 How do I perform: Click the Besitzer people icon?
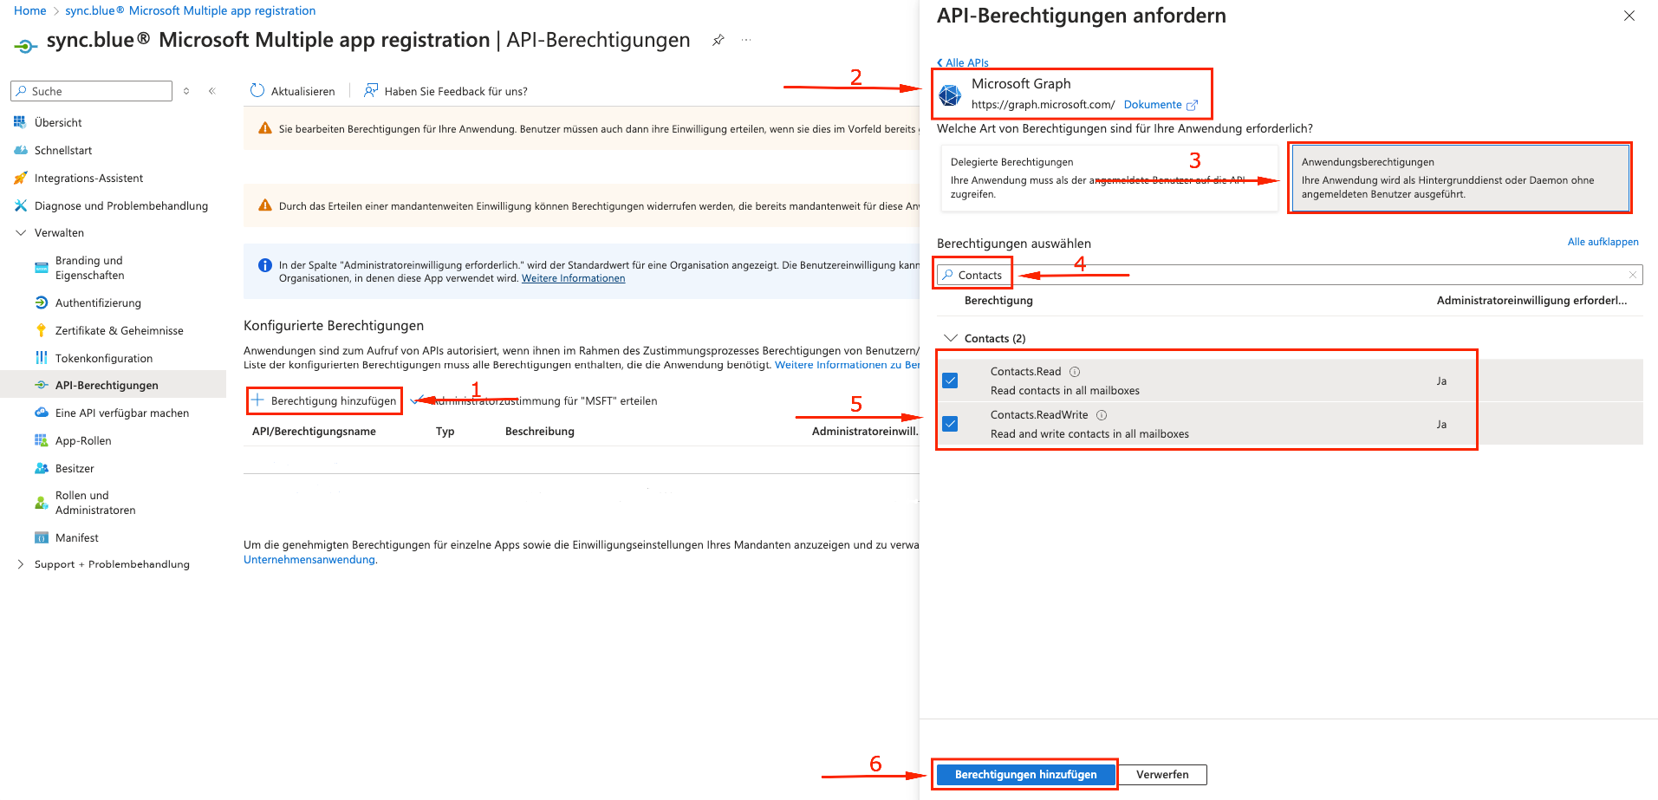point(42,468)
